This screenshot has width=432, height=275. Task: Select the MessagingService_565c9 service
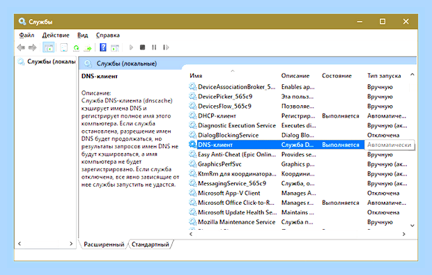[x=232, y=183]
